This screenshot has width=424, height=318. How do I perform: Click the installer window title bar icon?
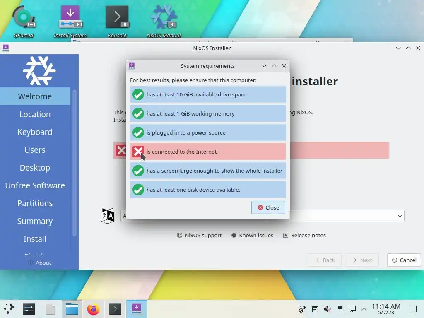(x=6, y=48)
